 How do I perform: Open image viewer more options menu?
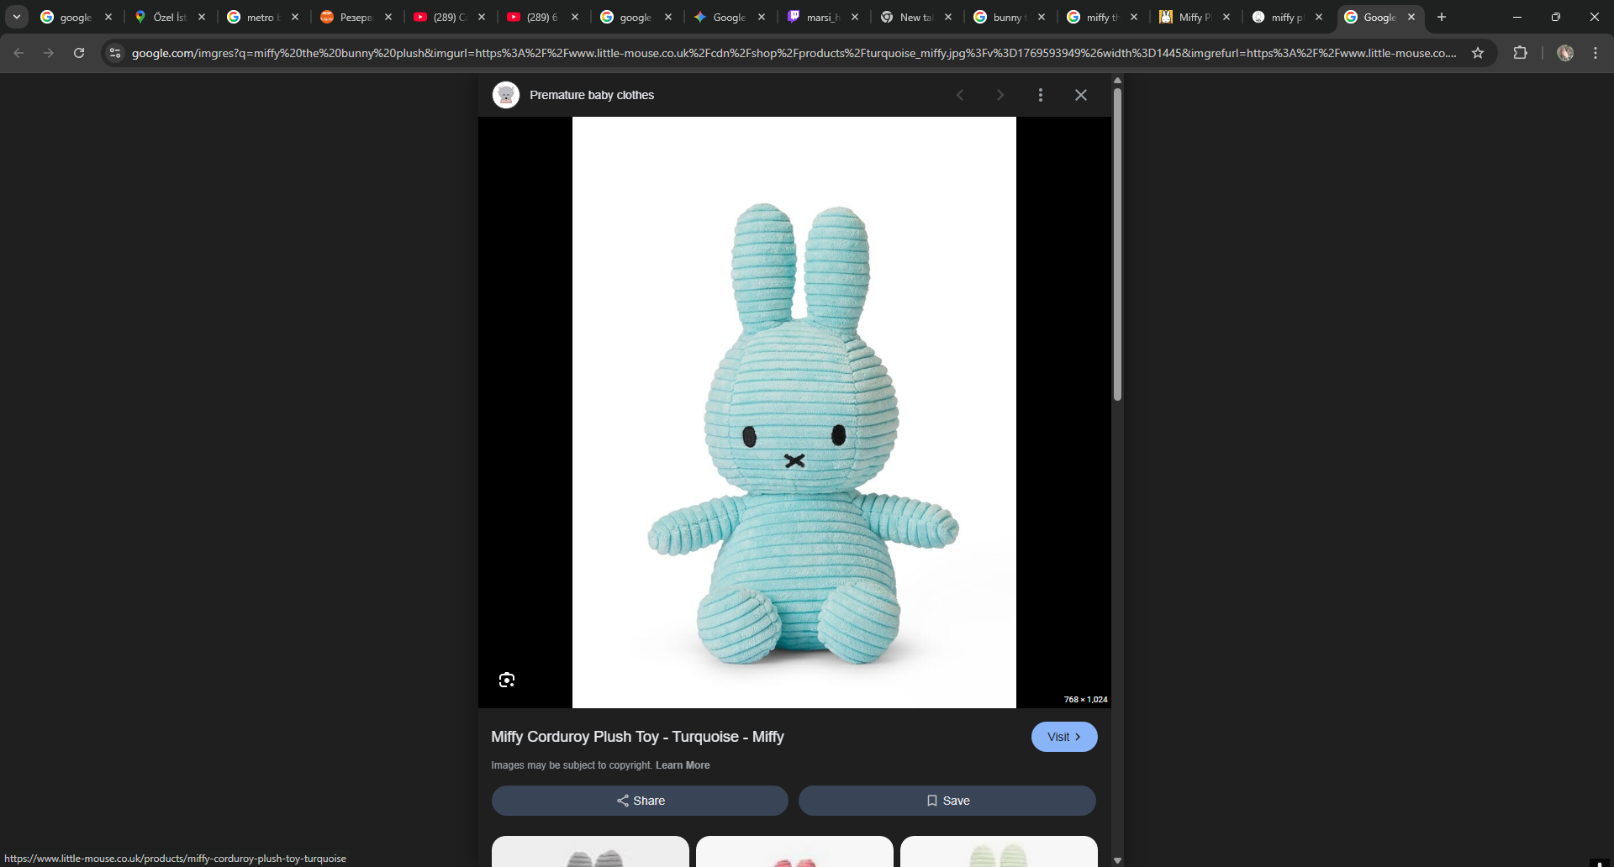[1041, 95]
